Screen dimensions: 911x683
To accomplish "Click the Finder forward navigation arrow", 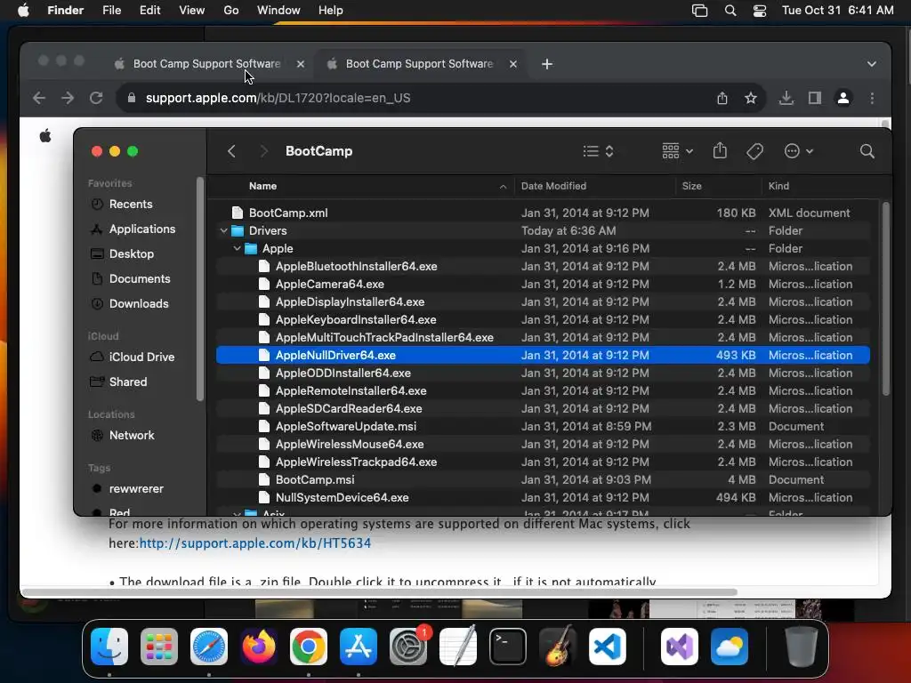I will (263, 151).
